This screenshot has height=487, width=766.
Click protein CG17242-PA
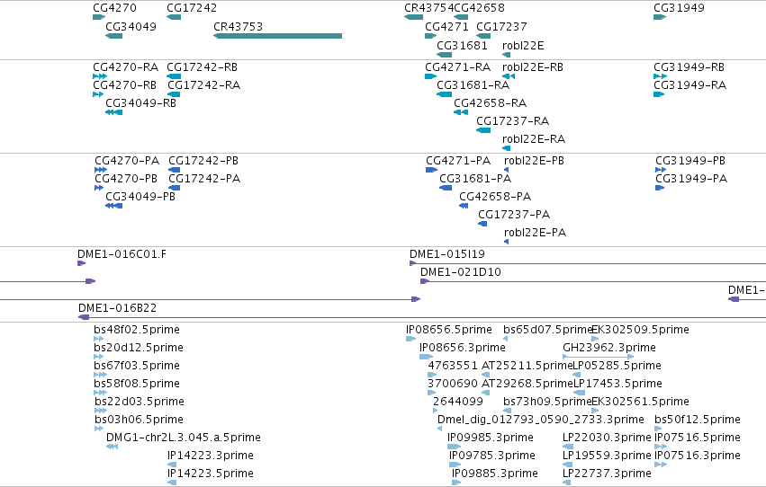[x=204, y=179]
